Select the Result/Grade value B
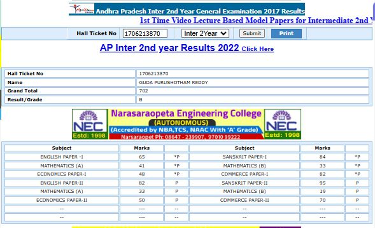This screenshot has width=375, height=228. (x=141, y=99)
